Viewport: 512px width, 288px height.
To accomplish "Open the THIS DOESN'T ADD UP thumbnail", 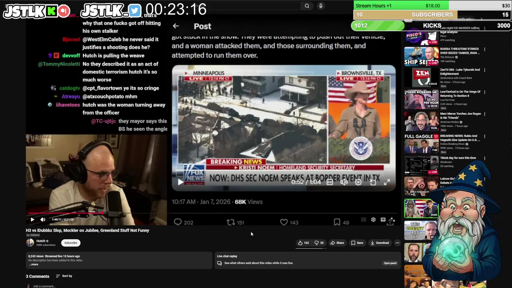I will tap(420, 231).
